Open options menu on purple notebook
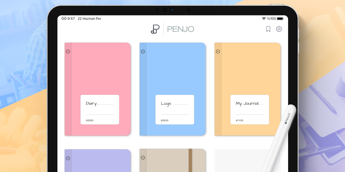 68,158
